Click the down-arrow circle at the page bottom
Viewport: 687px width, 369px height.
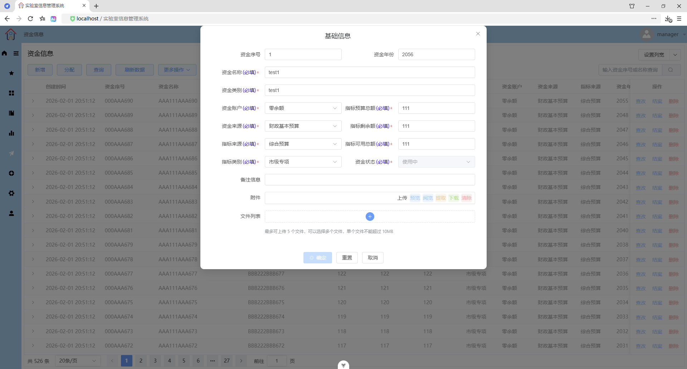[343, 365]
